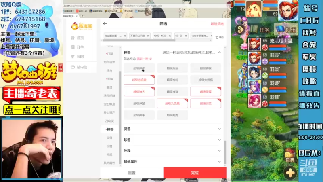The height and width of the screenshot is (182, 323).
Task: Open the 任务 tab in game
Action: tap(261, 30)
